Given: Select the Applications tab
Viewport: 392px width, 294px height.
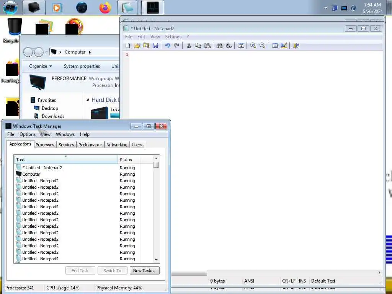Looking at the screenshot, I should 20,144.
